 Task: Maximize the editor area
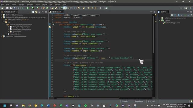click(154, 12)
